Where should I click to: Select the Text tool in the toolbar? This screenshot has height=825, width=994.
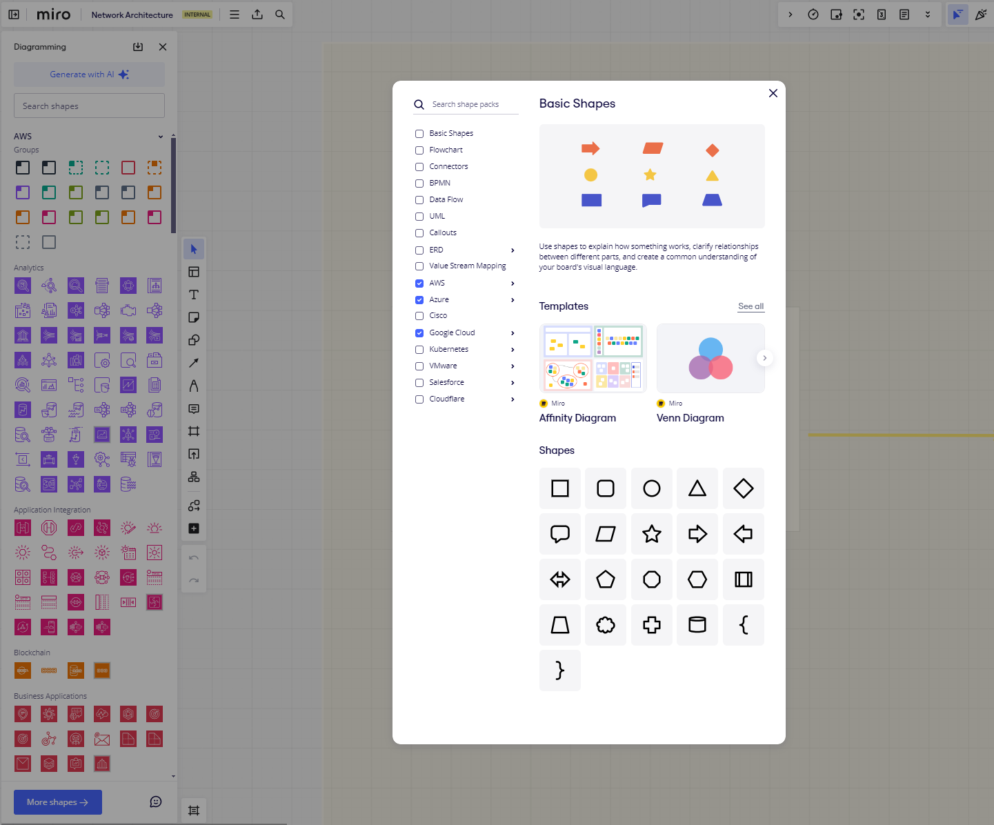point(194,295)
